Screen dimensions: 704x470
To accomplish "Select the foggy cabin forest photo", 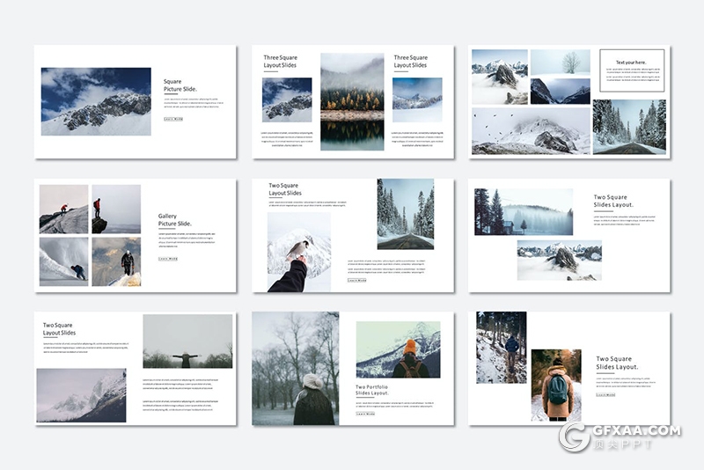I will (x=524, y=212).
